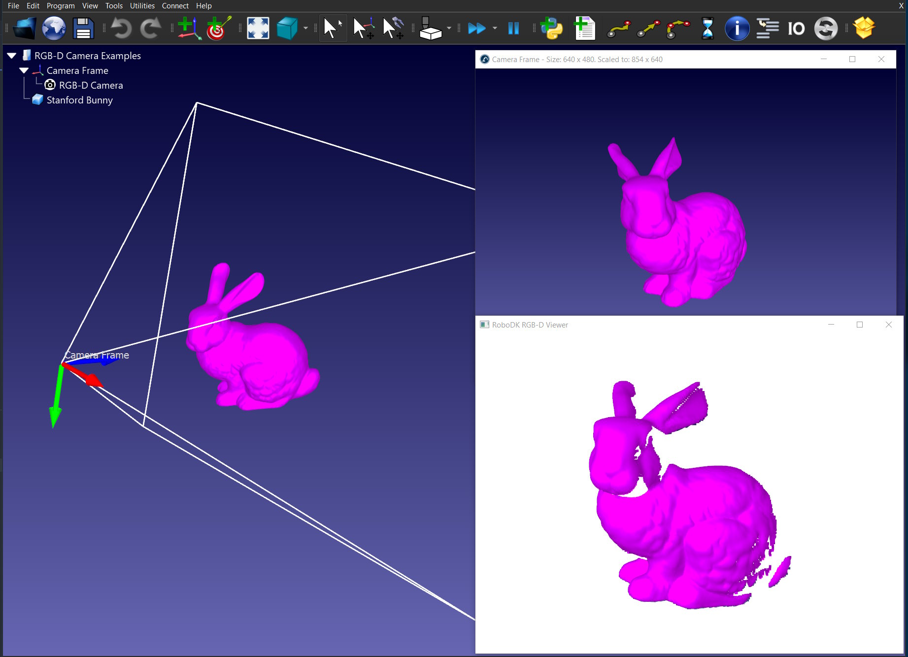The image size is (908, 657).
Task: Insert a Pause instruction with the hourglass icon
Action: coord(708,28)
